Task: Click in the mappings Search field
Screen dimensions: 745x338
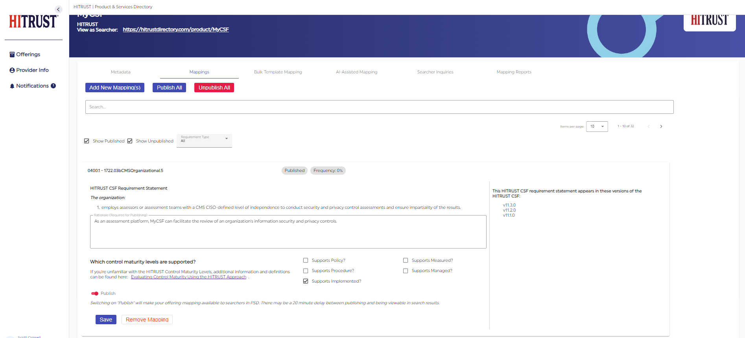Action: (379, 107)
